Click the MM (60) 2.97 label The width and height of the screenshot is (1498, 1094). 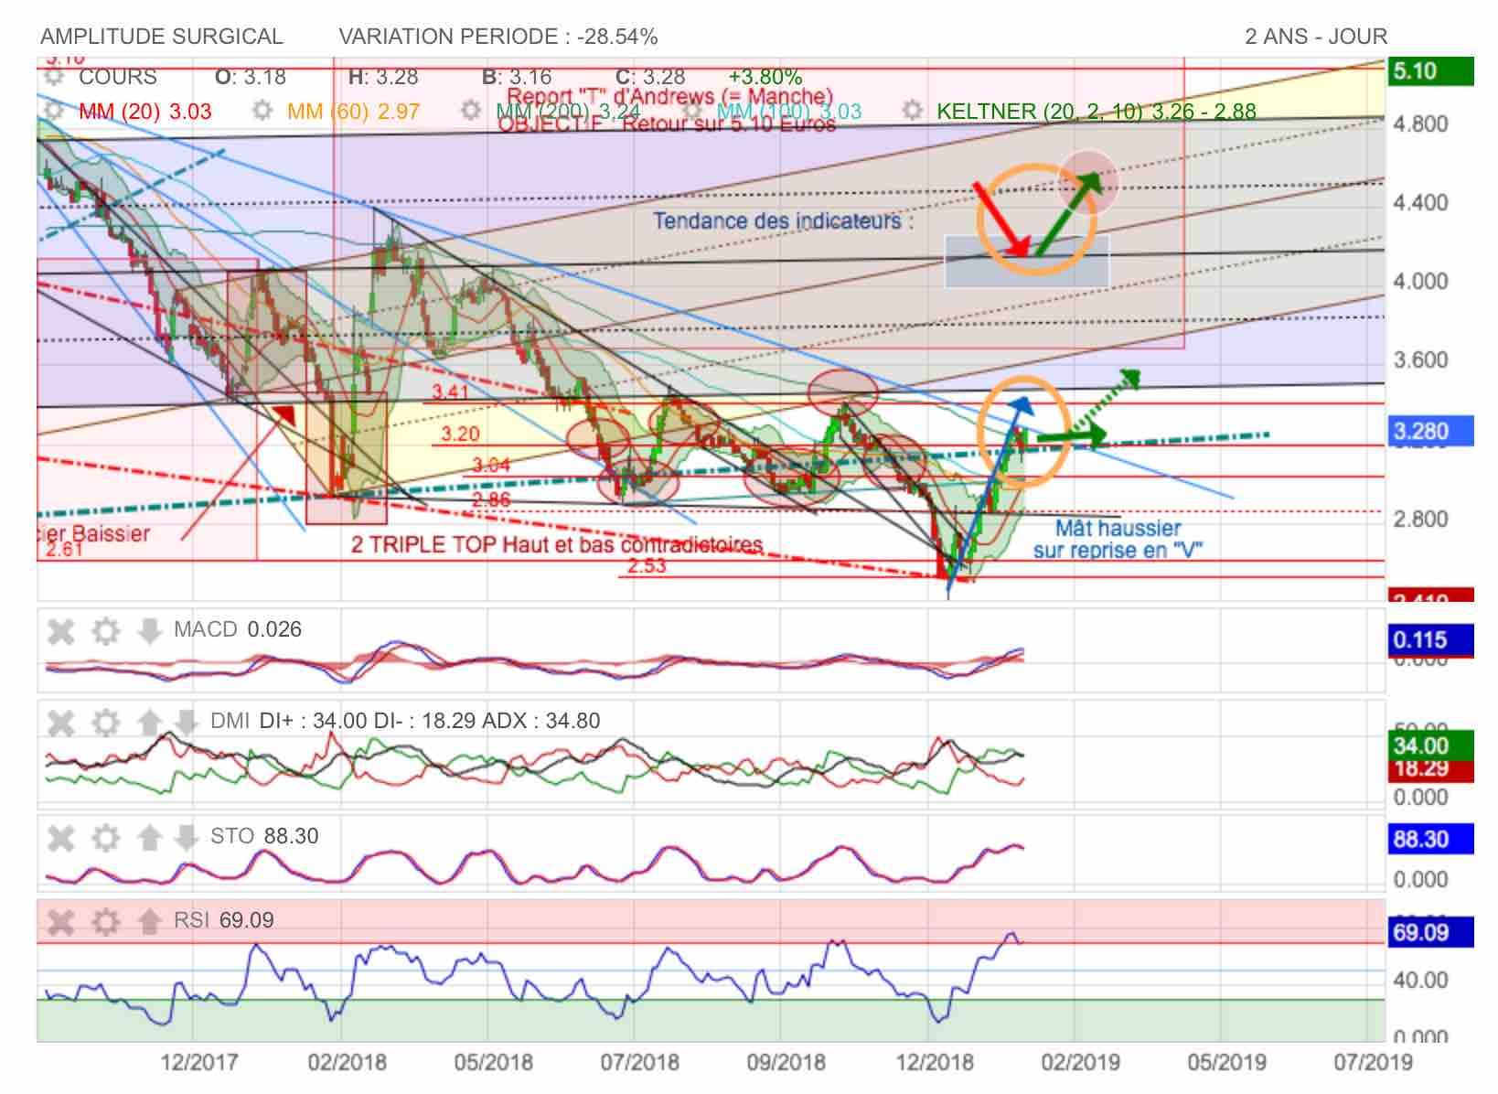point(354,112)
